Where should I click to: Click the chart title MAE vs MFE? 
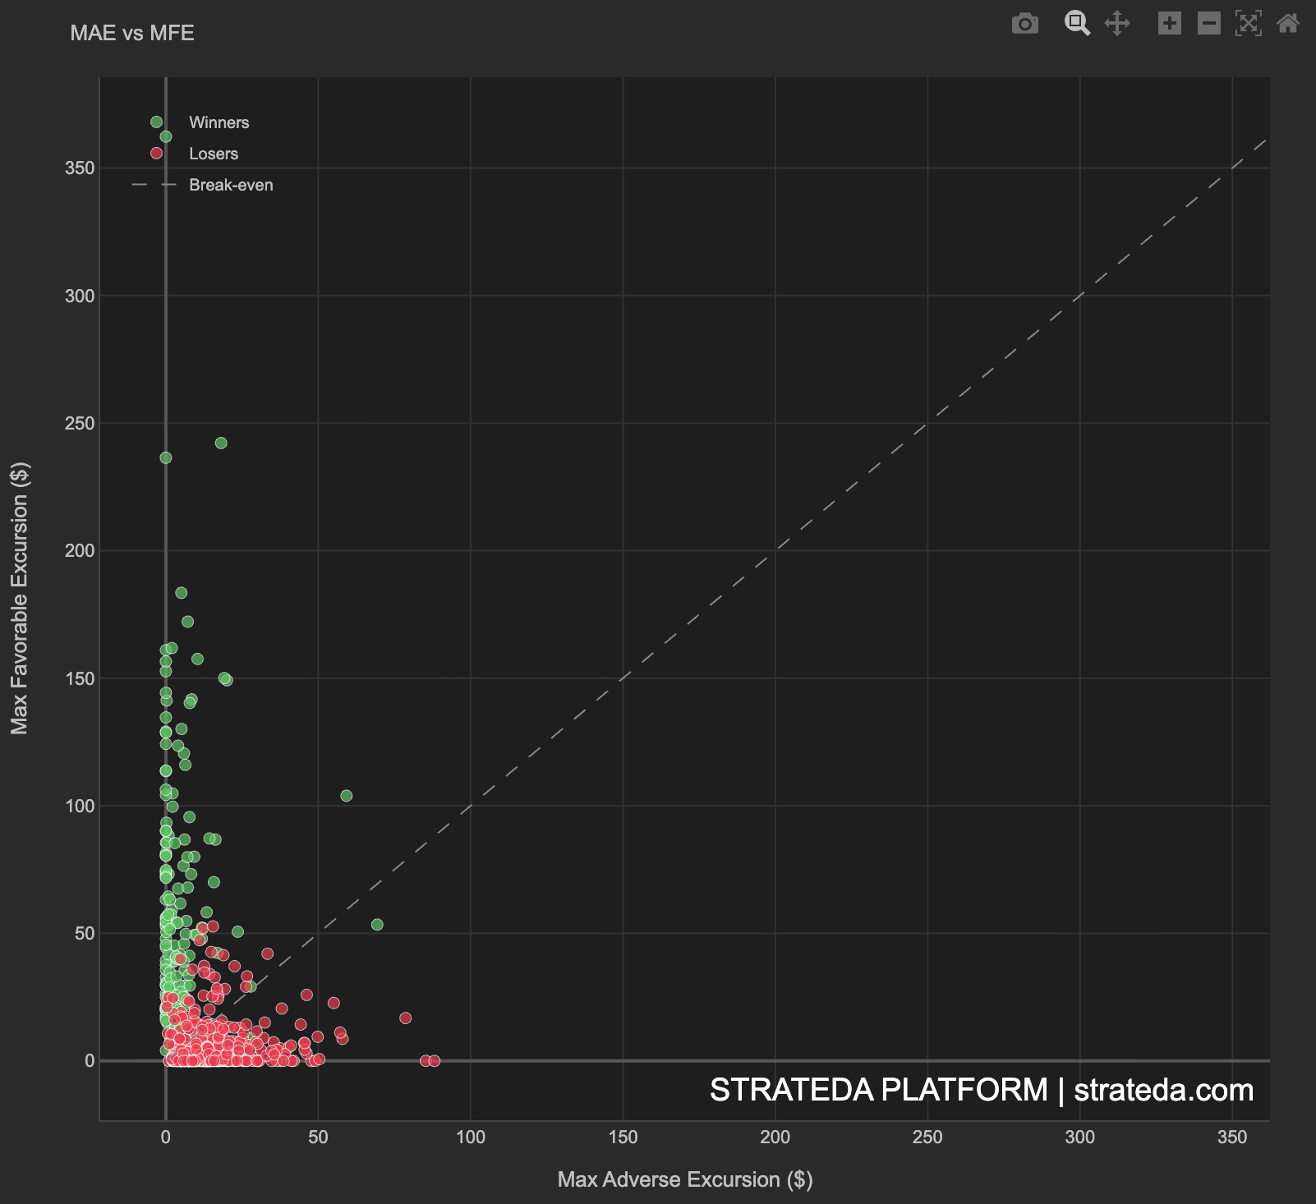pyautogui.click(x=131, y=33)
